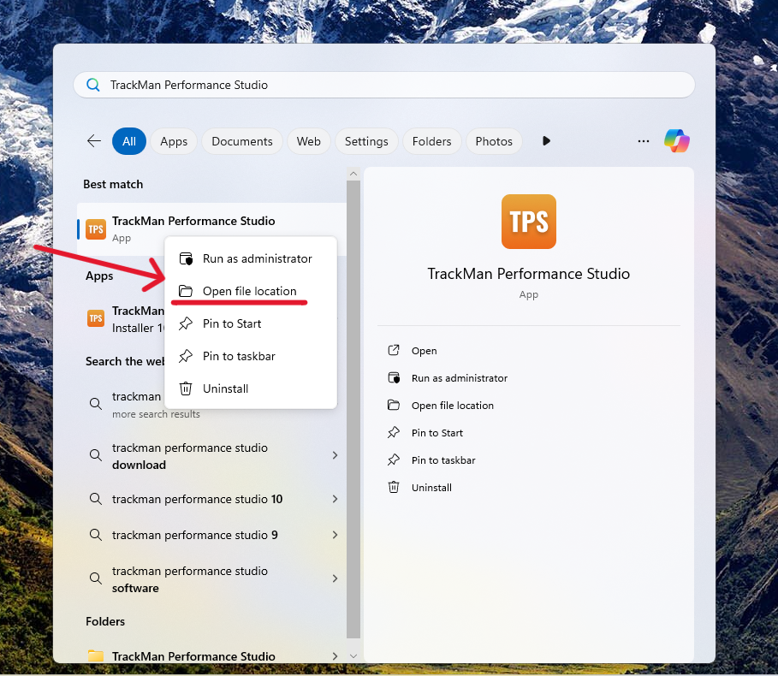Select 'trackman performance studio software' web suggestion
The width and height of the screenshot is (778, 676).
[211, 578]
